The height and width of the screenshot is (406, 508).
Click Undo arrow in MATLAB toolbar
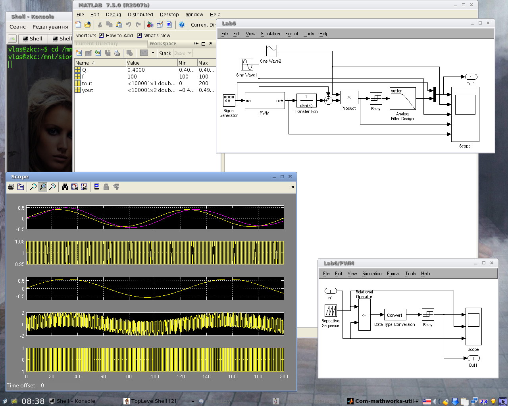(128, 25)
